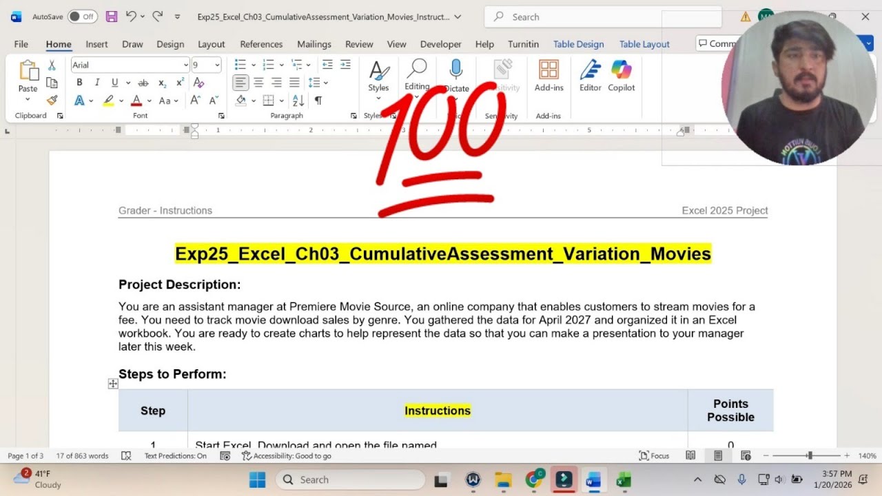Click the text highlight color button

(x=108, y=101)
